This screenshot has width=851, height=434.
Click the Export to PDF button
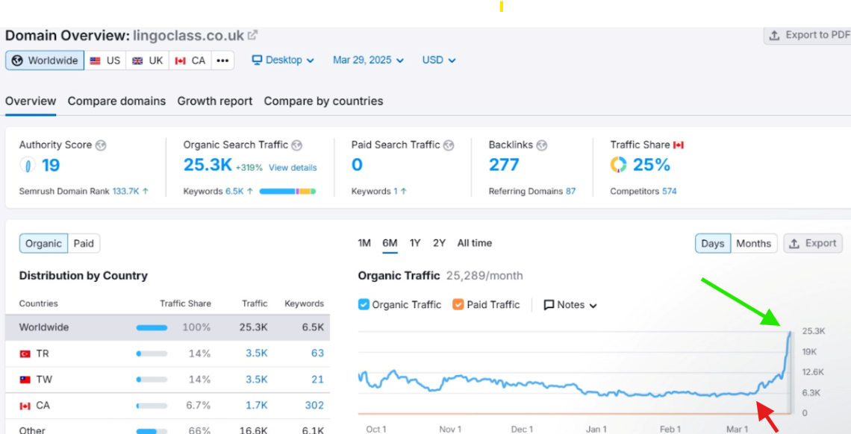(x=807, y=35)
